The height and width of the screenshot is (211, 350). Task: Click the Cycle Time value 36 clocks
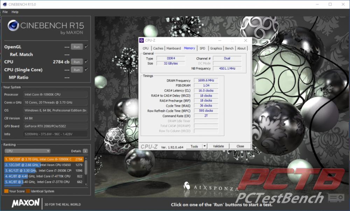point(206,105)
